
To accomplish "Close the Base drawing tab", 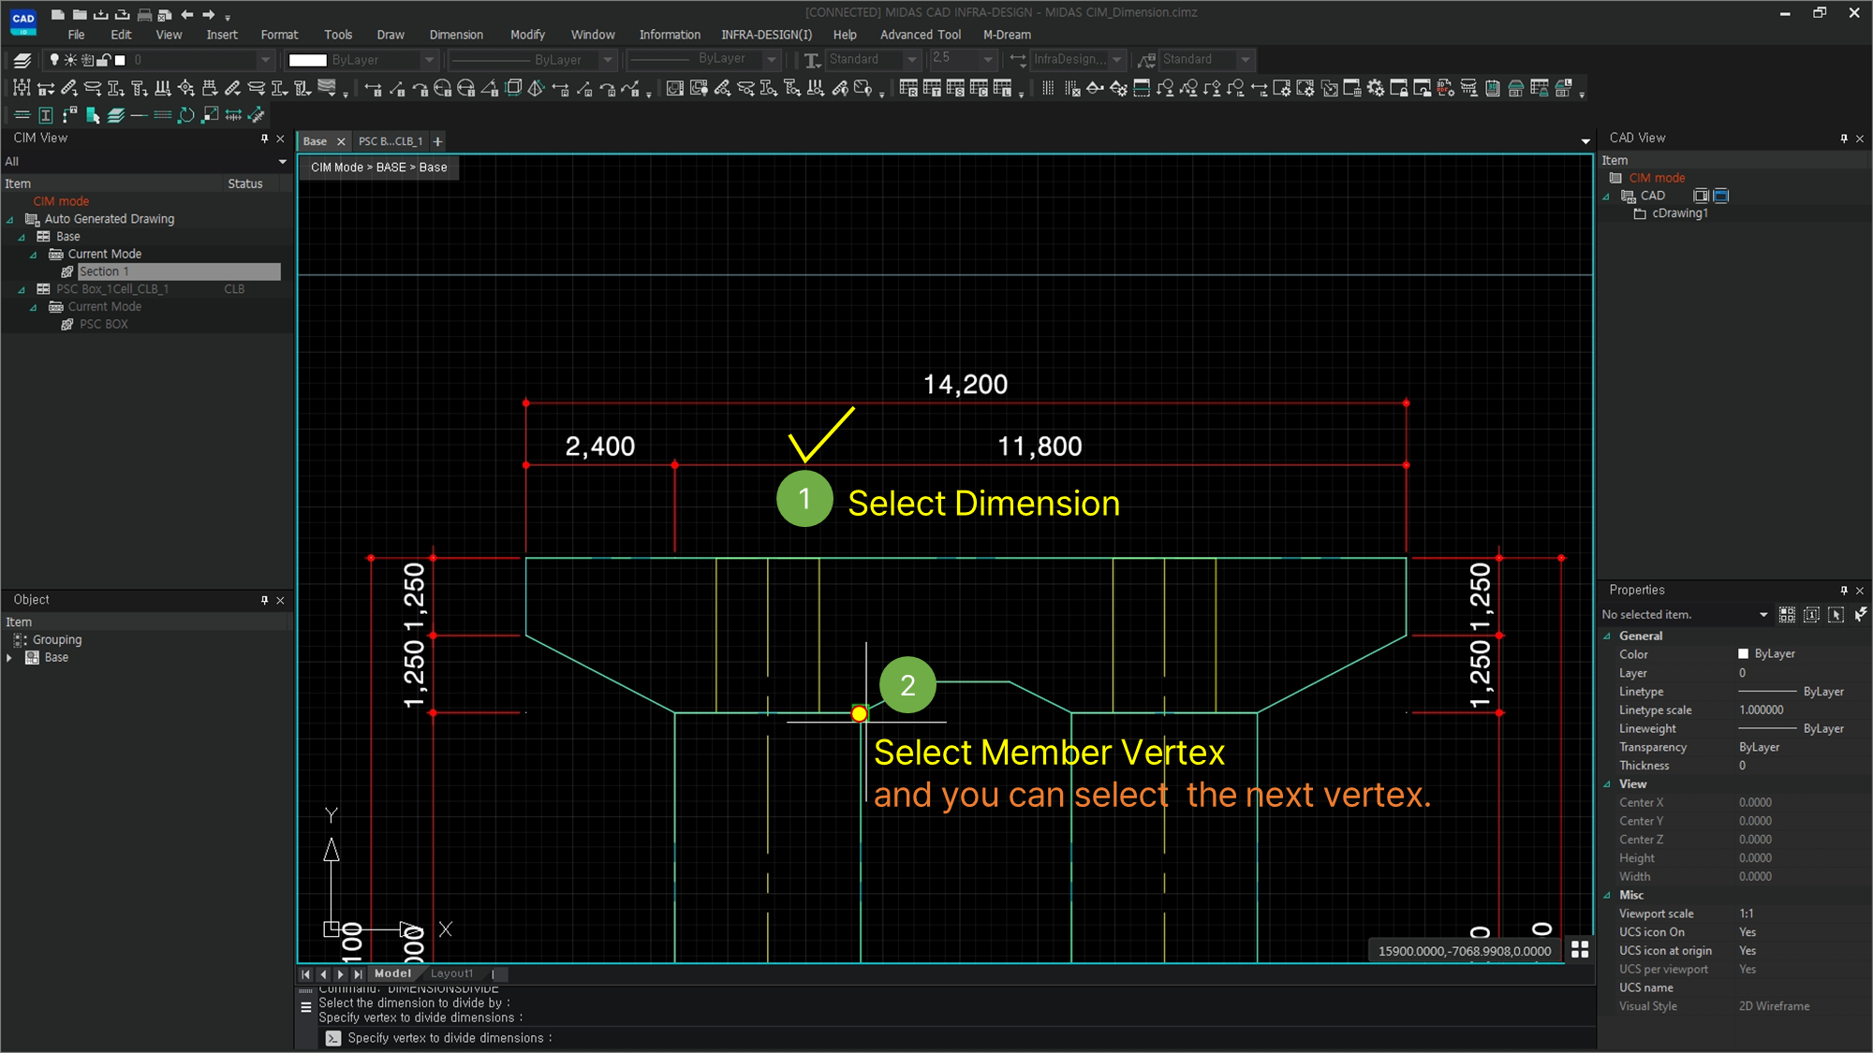I will pos(341,141).
